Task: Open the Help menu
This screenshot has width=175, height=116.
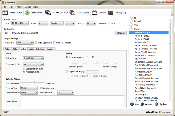Action: 36,7
